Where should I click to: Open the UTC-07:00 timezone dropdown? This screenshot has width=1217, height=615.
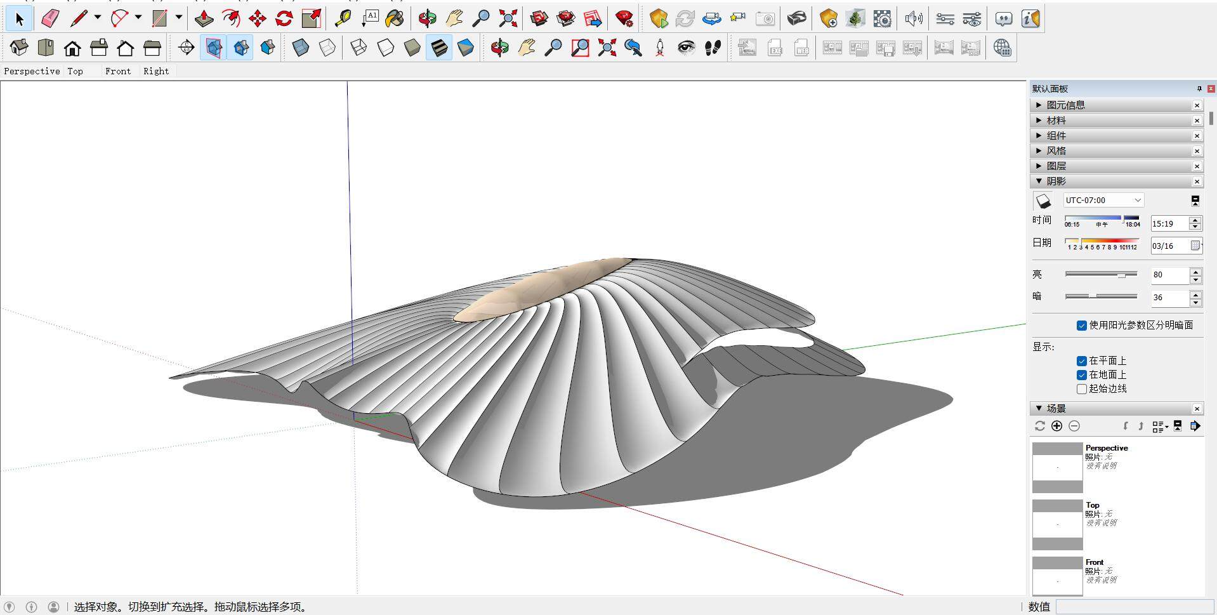(1103, 200)
